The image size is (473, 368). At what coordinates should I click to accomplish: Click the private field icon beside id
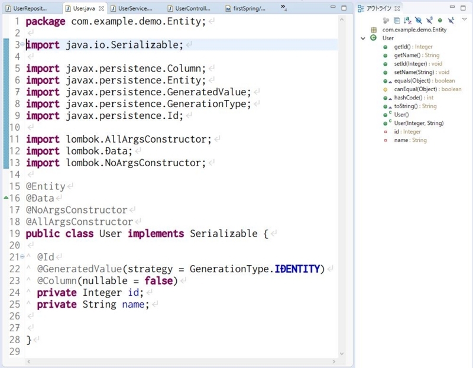[x=385, y=132]
